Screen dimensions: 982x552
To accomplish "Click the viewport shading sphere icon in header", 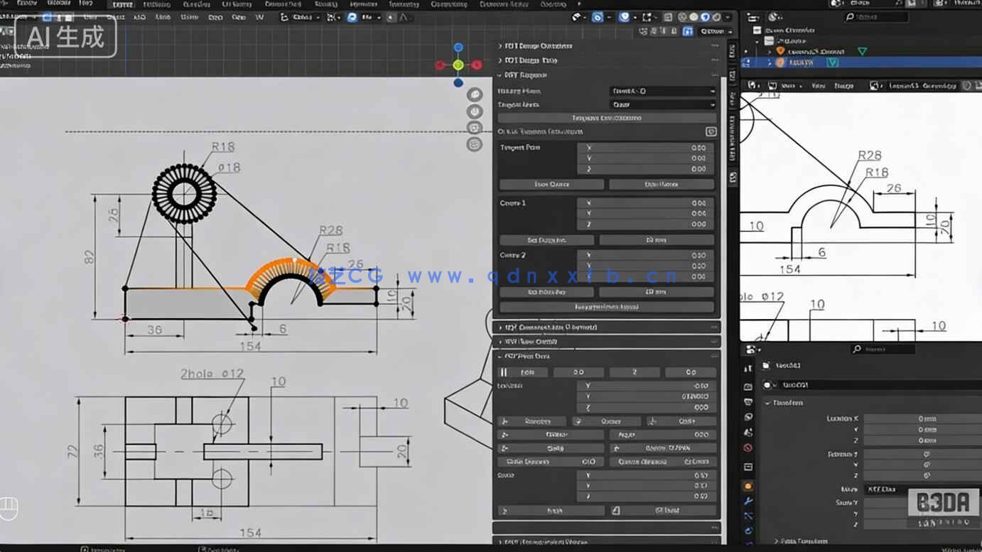I will 694,16.
